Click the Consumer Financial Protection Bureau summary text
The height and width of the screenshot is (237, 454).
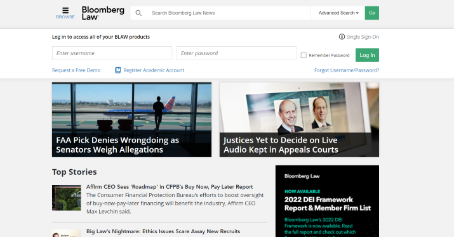[175, 203]
